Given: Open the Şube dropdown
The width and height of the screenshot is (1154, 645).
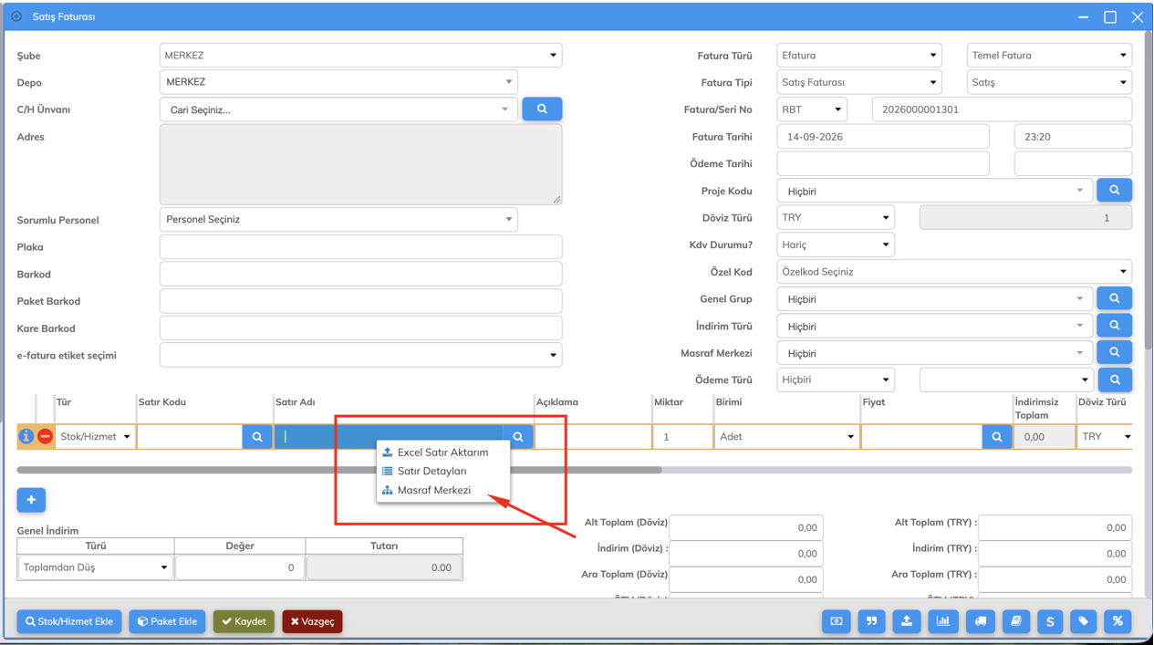Looking at the screenshot, I should coord(360,56).
